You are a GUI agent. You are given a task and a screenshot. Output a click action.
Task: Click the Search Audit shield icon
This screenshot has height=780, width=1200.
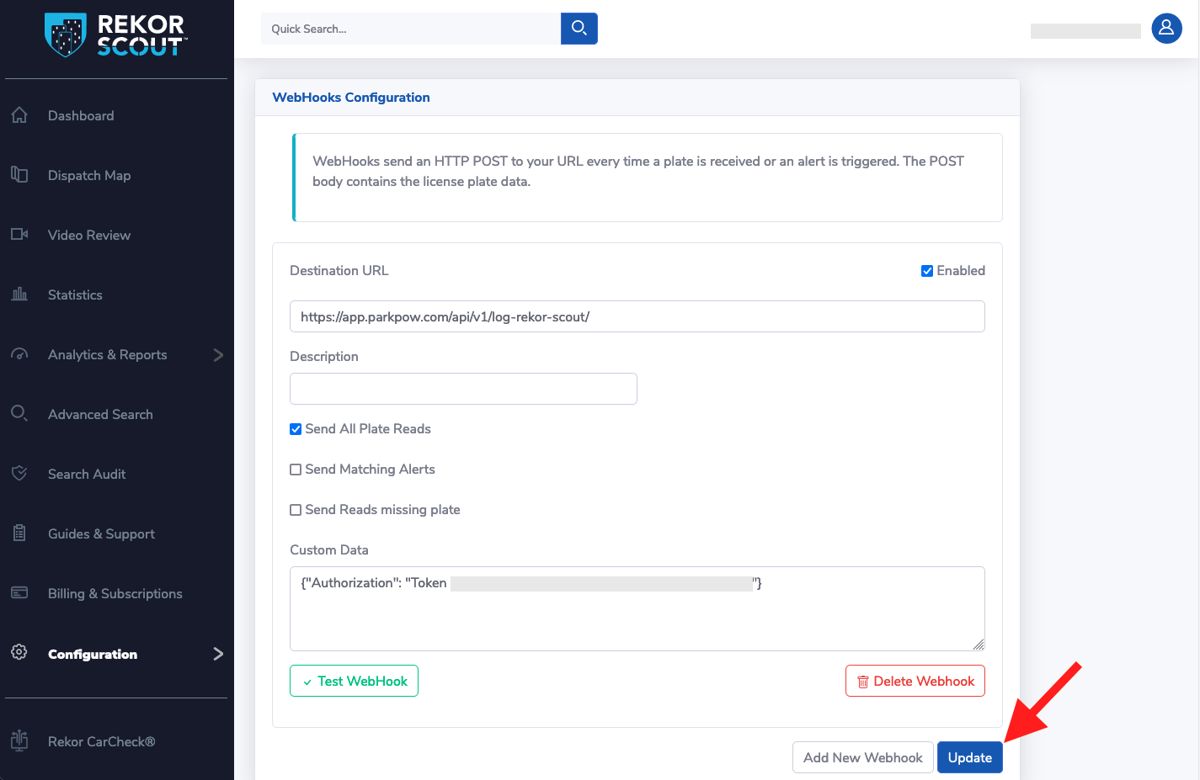coord(19,474)
